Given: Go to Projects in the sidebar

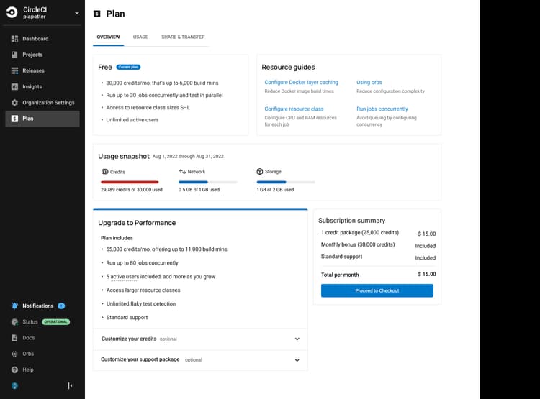Looking at the screenshot, I should click(x=42, y=55).
